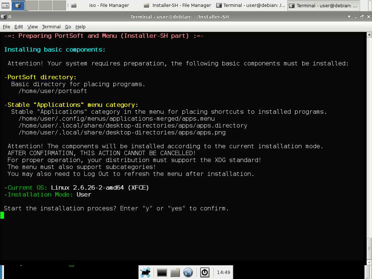Image resolution: width=372 pixels, height=279 pixels.
Task: Click the green terminal cursor block
Action: (2, 215)
